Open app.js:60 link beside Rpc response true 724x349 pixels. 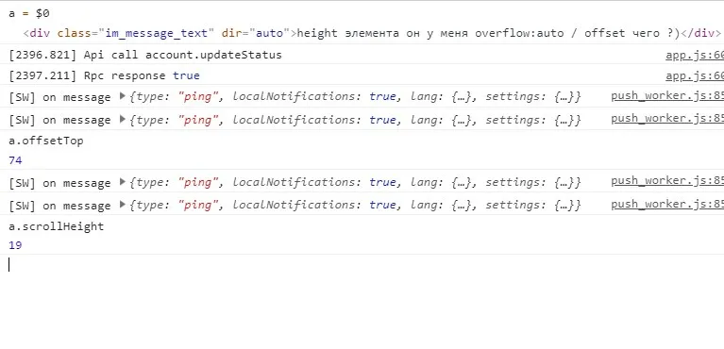tap(695, 75)
